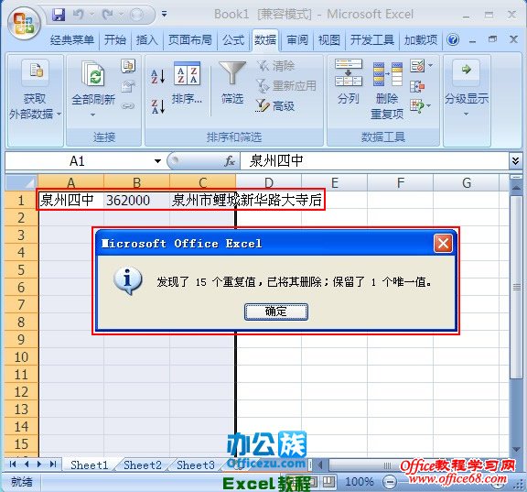527x492 pixels.
Task: Open the Name Box dropdown
Action: tap(157, 161)
